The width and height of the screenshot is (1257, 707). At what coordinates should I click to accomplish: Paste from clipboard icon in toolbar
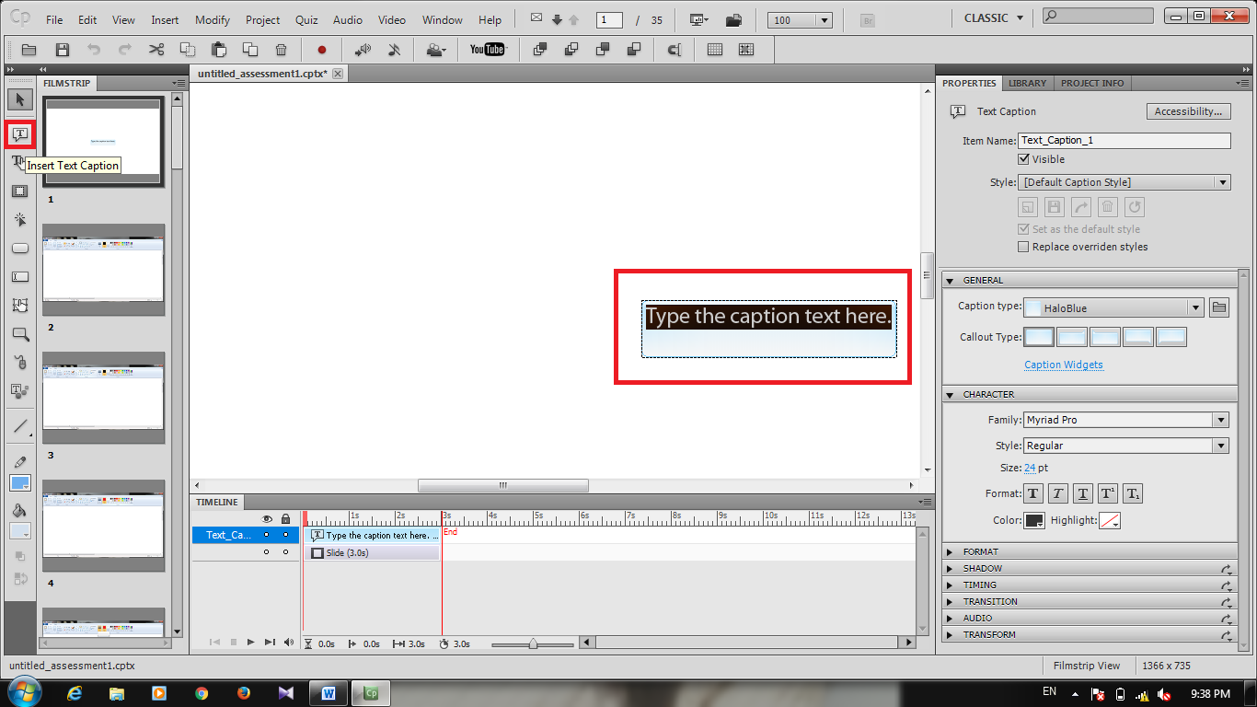219,50
